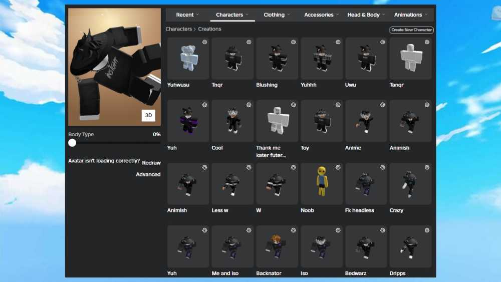Switch to the Characters tab

tap(229, 15)
